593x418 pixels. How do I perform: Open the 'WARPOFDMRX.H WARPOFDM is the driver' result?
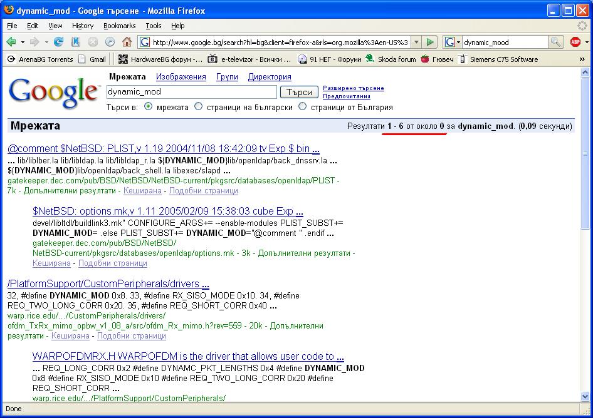coord(188,356)
